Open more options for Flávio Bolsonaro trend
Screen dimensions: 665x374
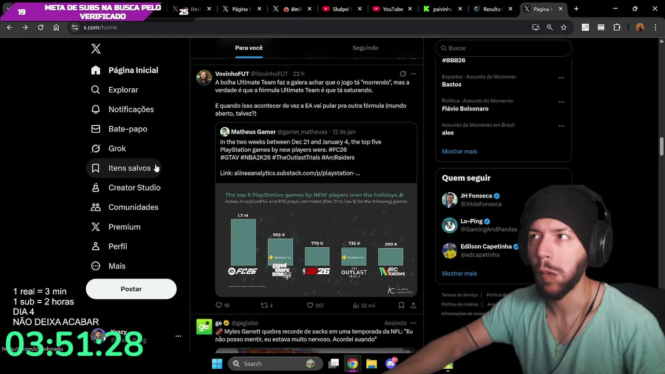561,102
